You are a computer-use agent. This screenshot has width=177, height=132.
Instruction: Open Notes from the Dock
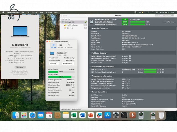[66, 115]
